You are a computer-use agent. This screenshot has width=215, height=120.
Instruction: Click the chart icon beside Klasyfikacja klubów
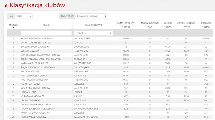tap(7, 6)
